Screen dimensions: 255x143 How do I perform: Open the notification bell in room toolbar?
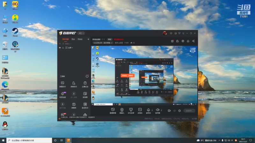(188, 41)
